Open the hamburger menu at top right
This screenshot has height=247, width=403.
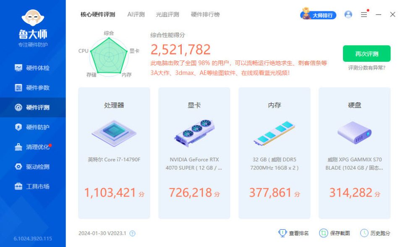click(x=364, y=14)
